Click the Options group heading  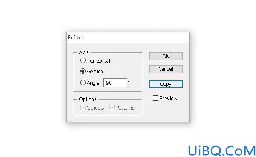point(87,99)
